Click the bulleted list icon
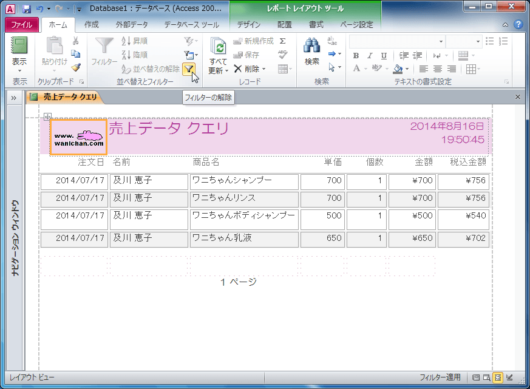The width and height of the screenshot is (530, 389). [489, 41]
